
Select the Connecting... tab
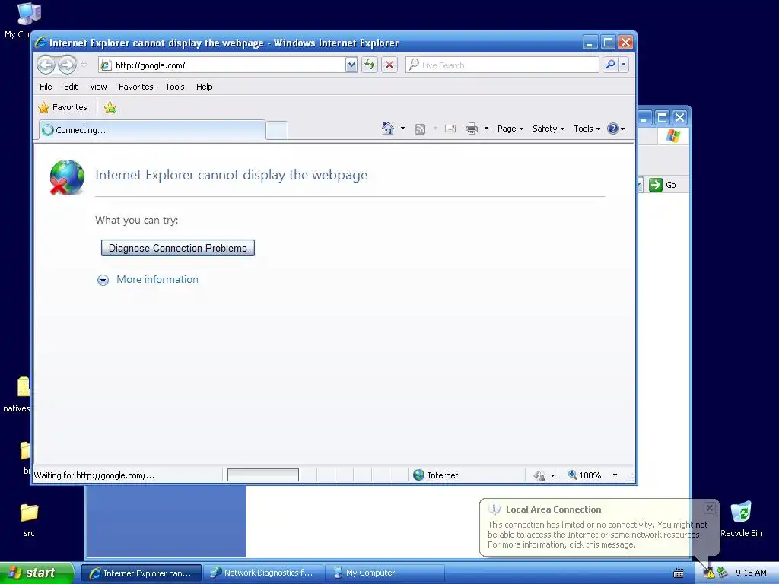(x=152, y=130)
